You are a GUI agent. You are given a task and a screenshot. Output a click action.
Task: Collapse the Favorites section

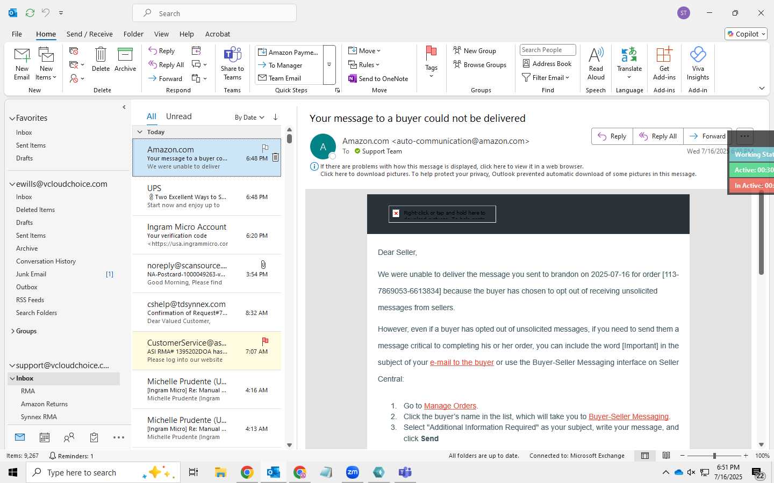coord(12,118)
